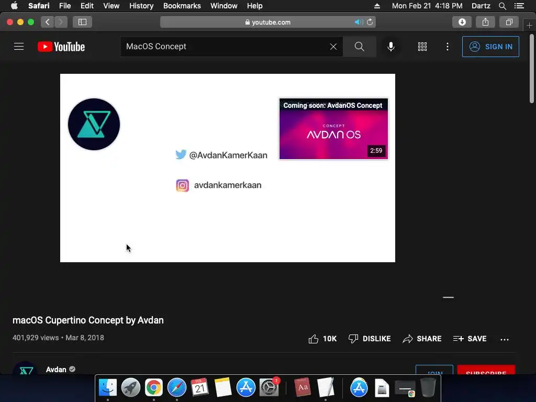Image resolution: width=536 pixels, height=402 pixels.
Task: Open the YouTube hamburger guide menu
Action: (x=19, y=47)
